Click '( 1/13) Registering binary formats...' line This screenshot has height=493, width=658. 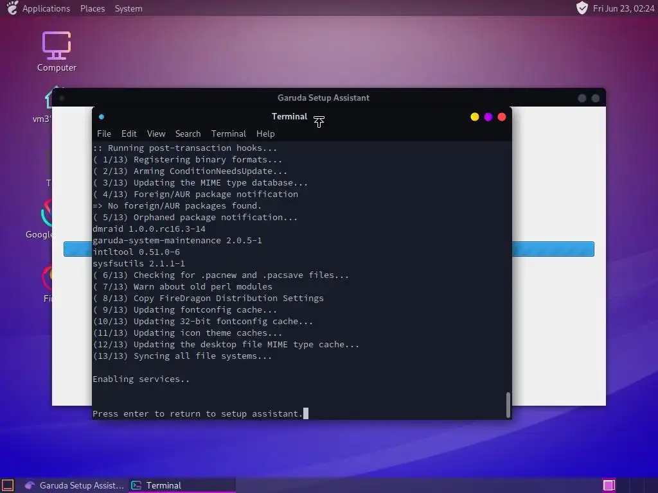pos(187,160)
